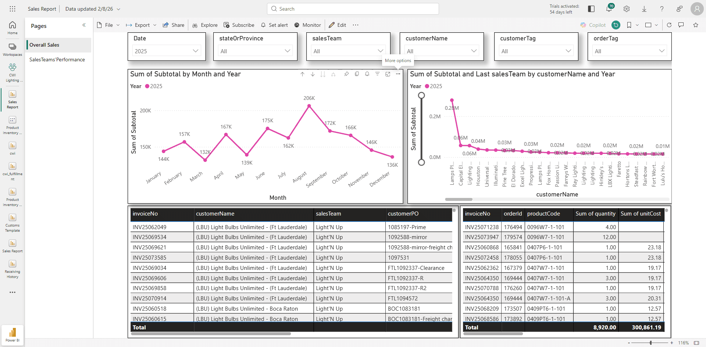Click the Set alert button

click(274, 25)
